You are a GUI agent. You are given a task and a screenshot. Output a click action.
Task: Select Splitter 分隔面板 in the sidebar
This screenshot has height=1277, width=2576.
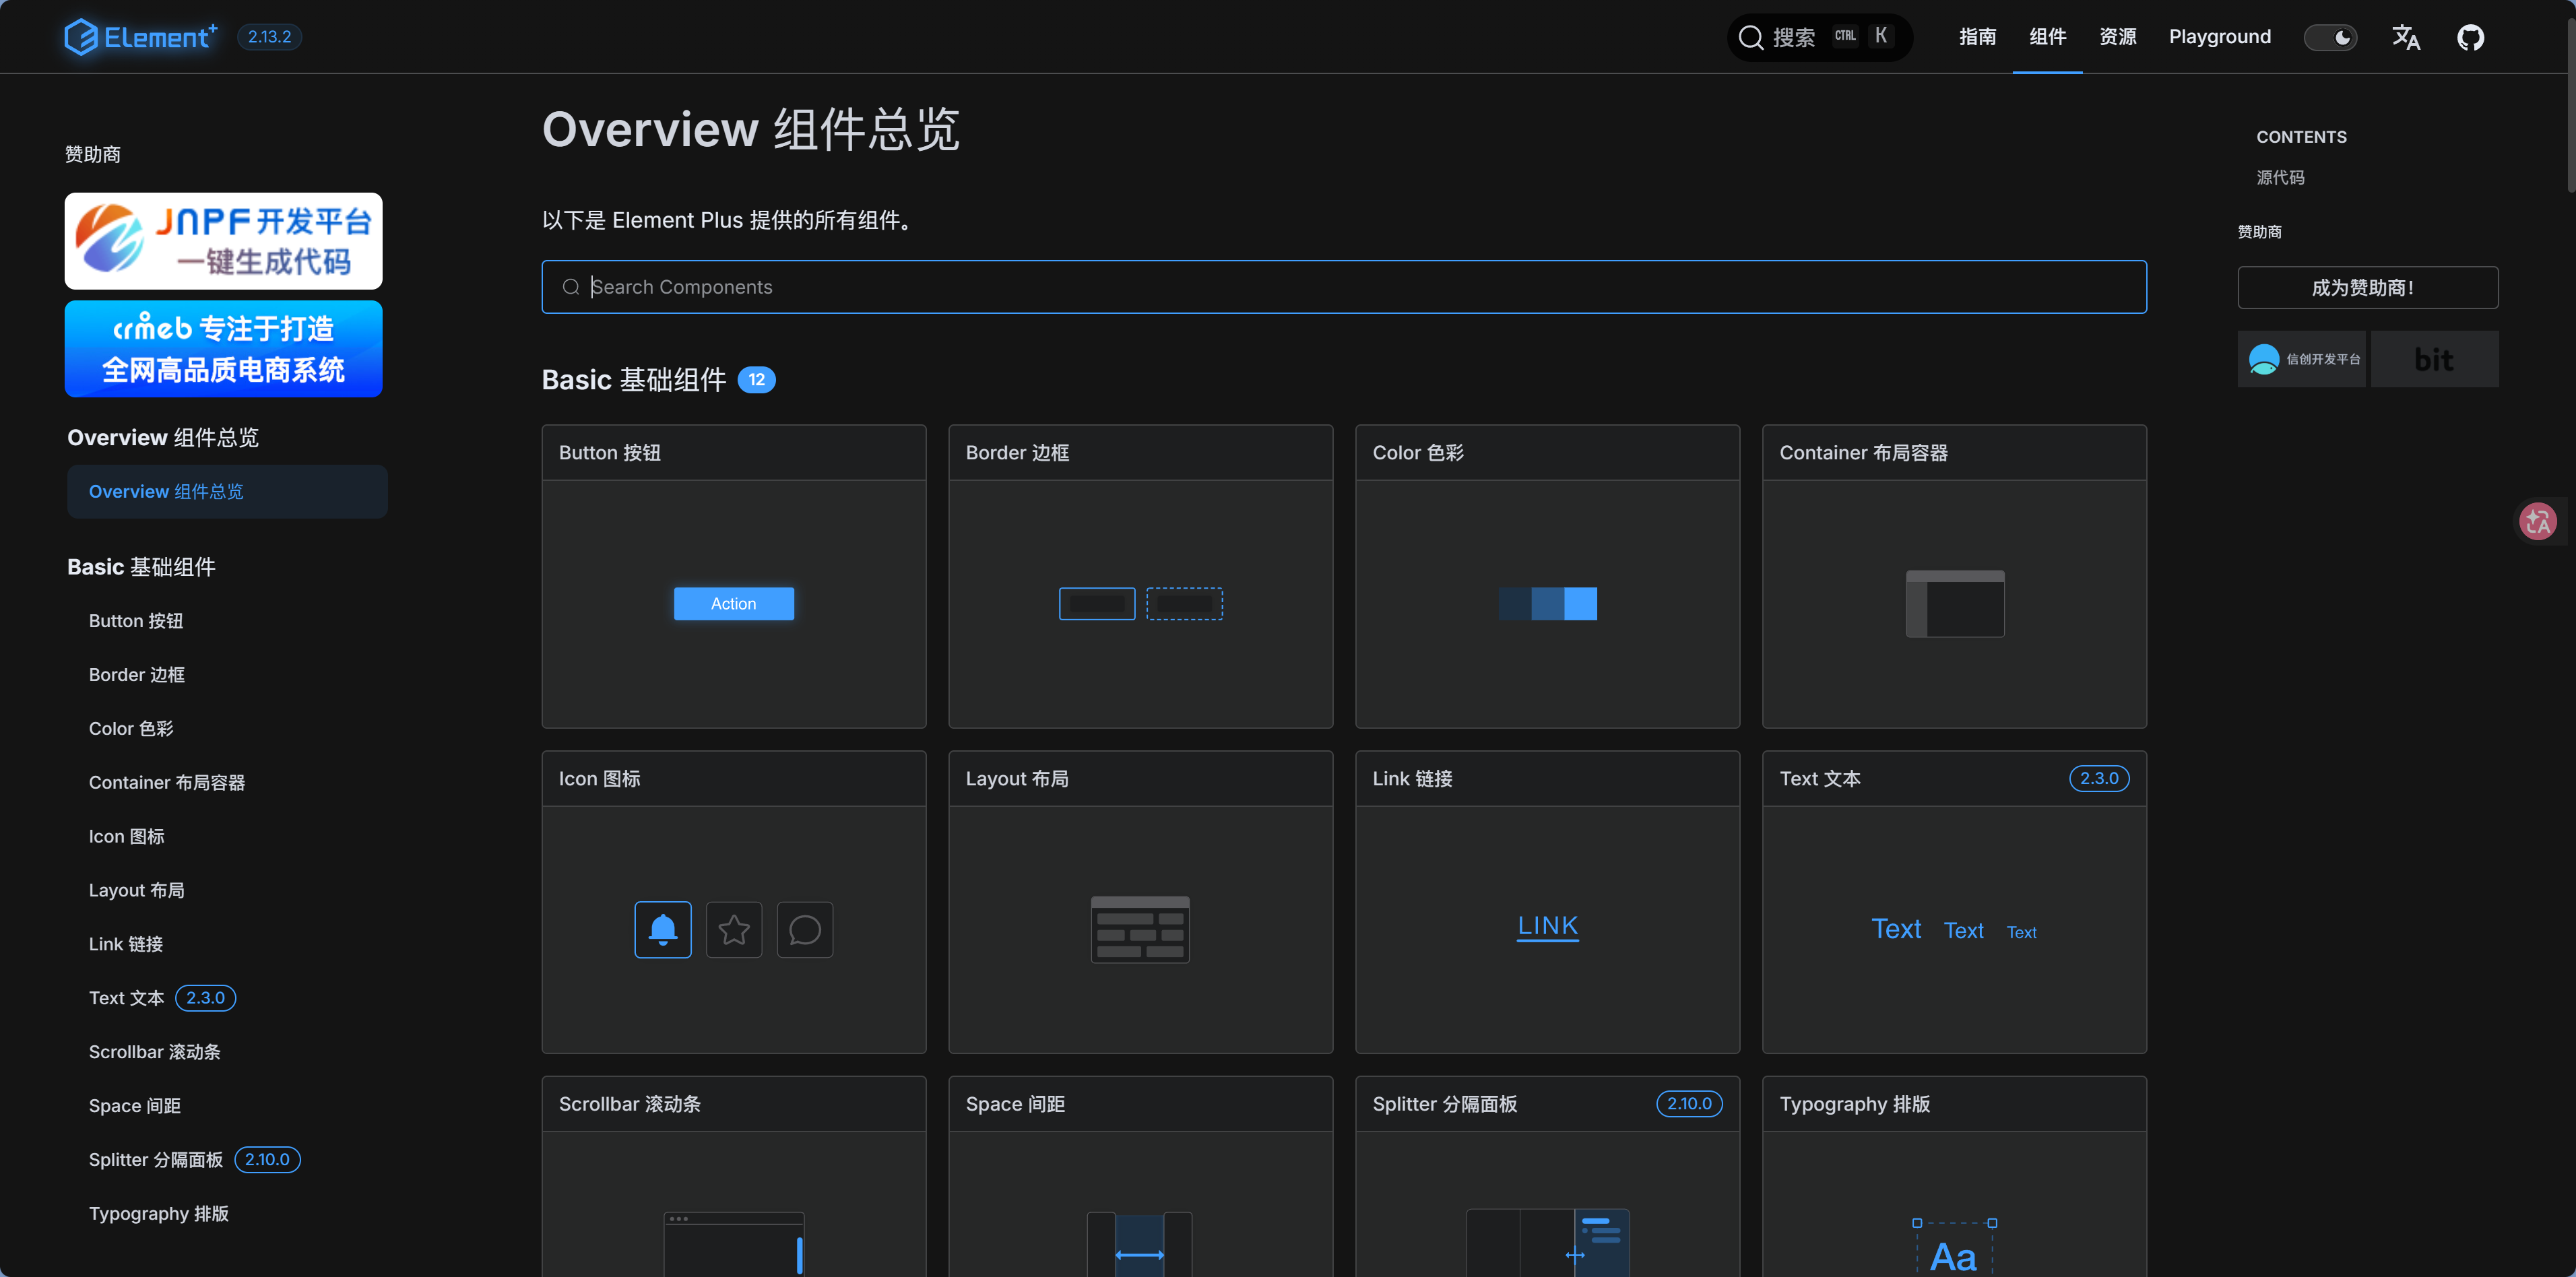coord(156,1159)
